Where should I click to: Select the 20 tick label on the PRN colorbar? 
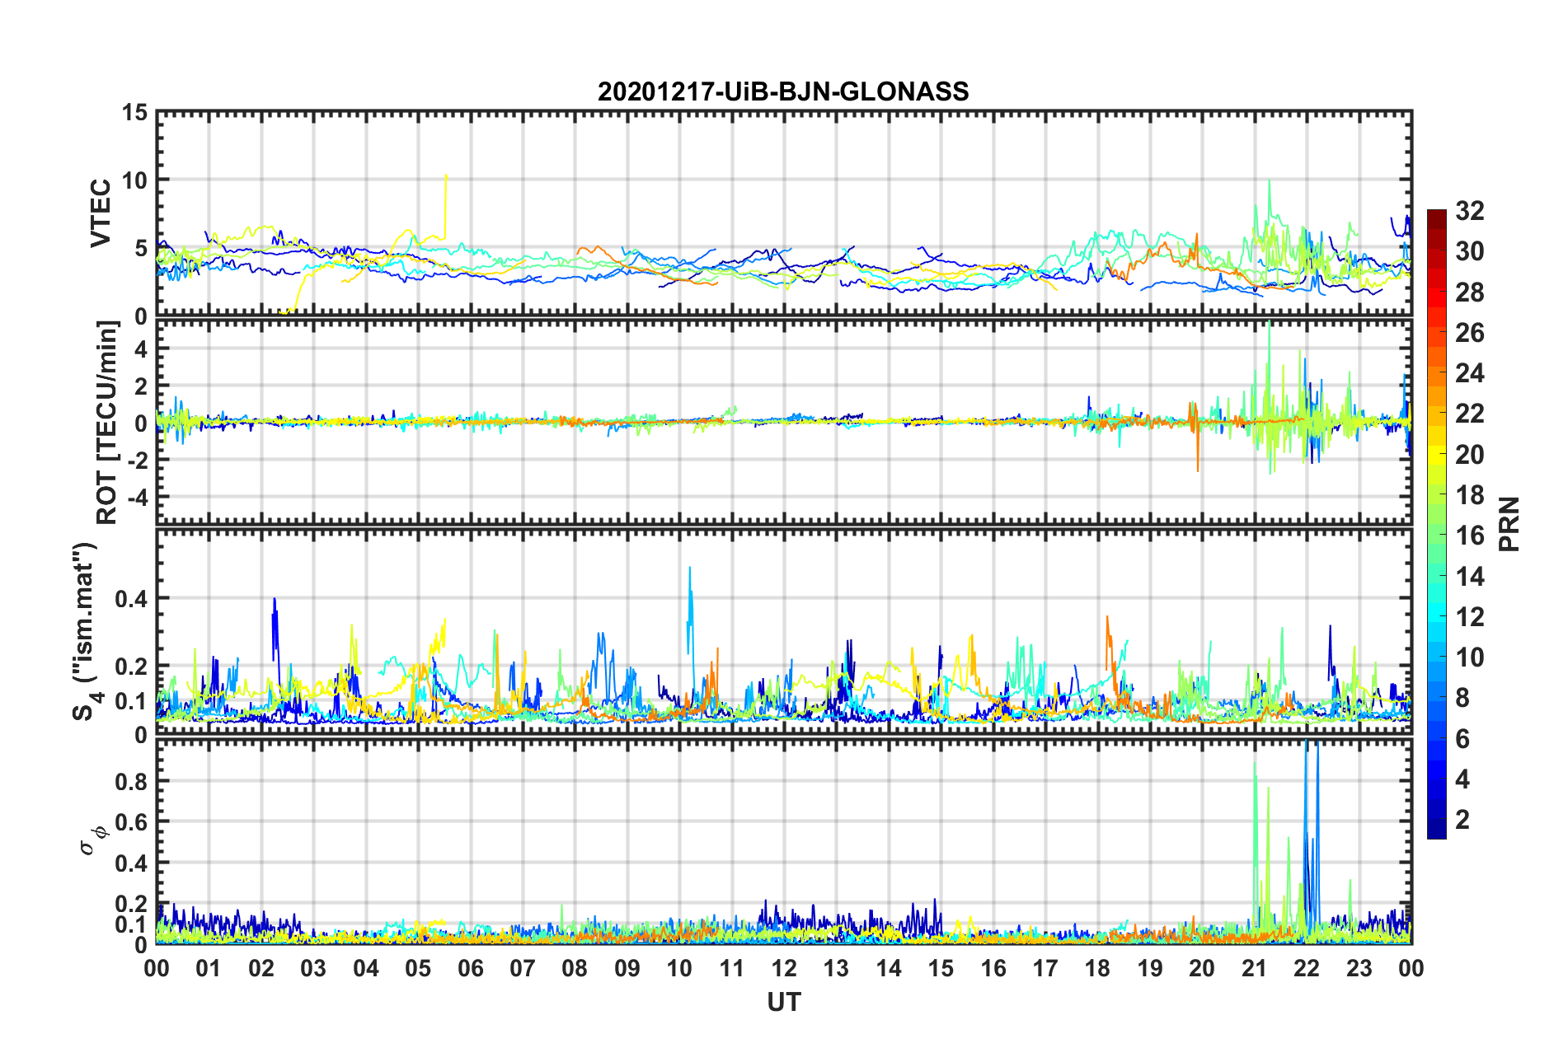(1470, 455)
